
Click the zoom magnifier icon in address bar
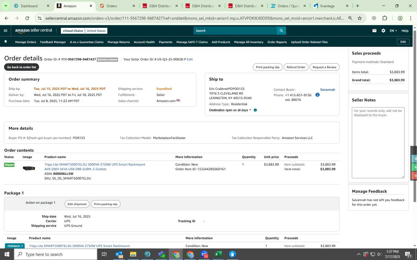click(350, 18)
